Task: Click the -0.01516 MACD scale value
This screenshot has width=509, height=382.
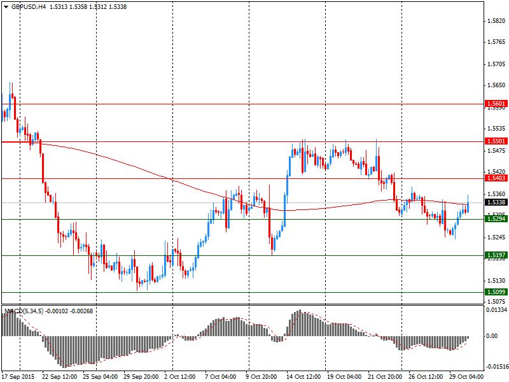Action: (497, 367)
